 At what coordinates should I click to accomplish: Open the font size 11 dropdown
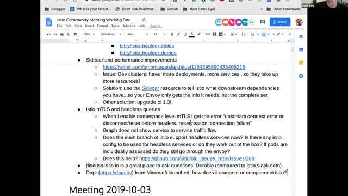click(159, 34)
